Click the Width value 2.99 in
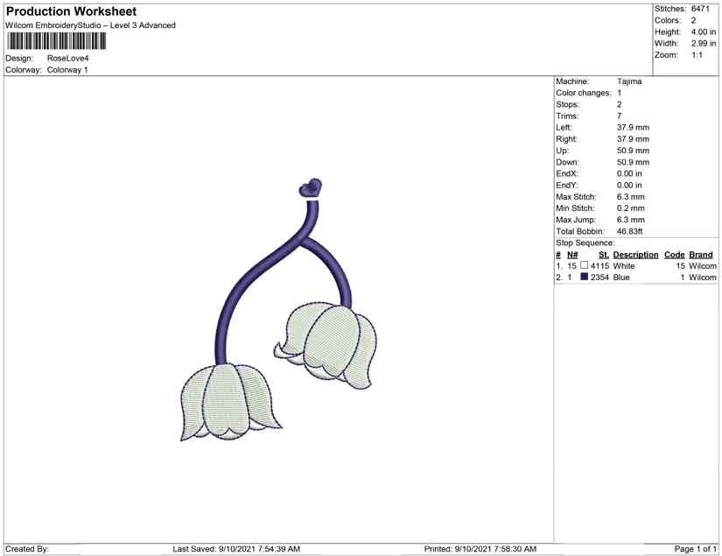722x556 pixels. click(703, 43)
